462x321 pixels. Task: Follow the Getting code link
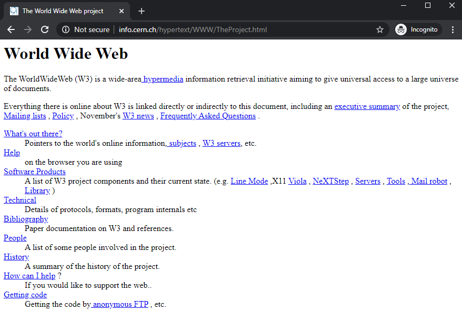(25, 295)
